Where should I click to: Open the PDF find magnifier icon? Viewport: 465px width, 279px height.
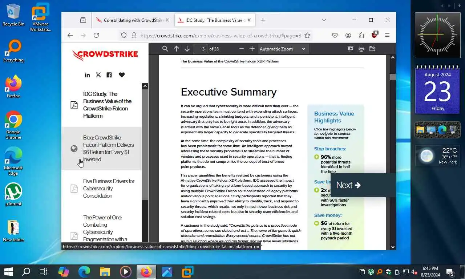(x=165, y=49)
